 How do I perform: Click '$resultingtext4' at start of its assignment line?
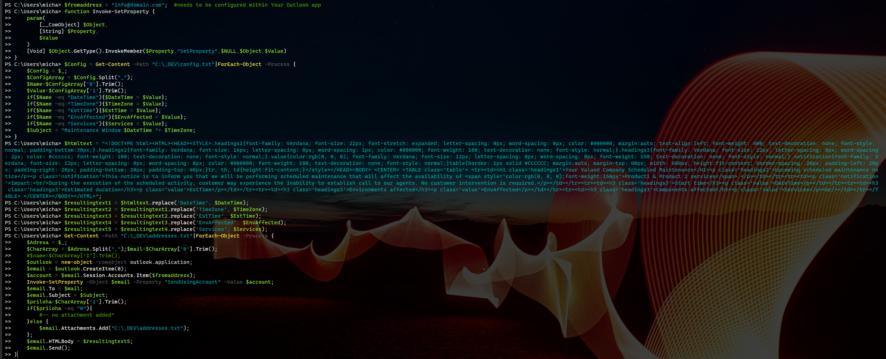pos(88,223)
